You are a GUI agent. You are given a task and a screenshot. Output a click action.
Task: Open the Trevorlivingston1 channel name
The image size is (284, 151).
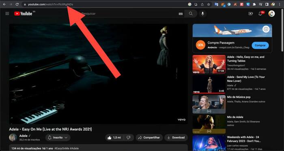pyautogui.click(x=236, y=66)
